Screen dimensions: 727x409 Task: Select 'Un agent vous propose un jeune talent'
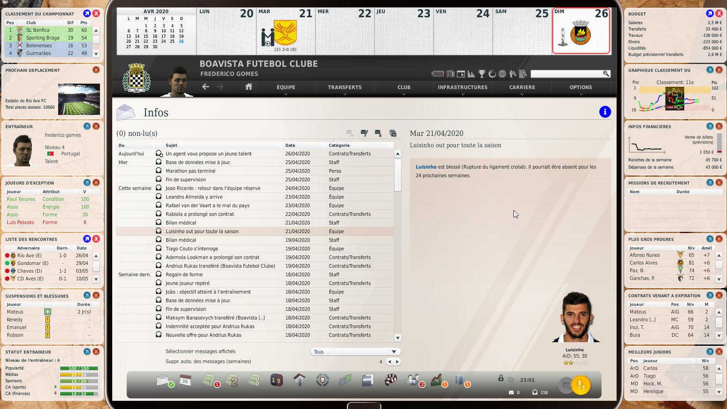[255, 154]
